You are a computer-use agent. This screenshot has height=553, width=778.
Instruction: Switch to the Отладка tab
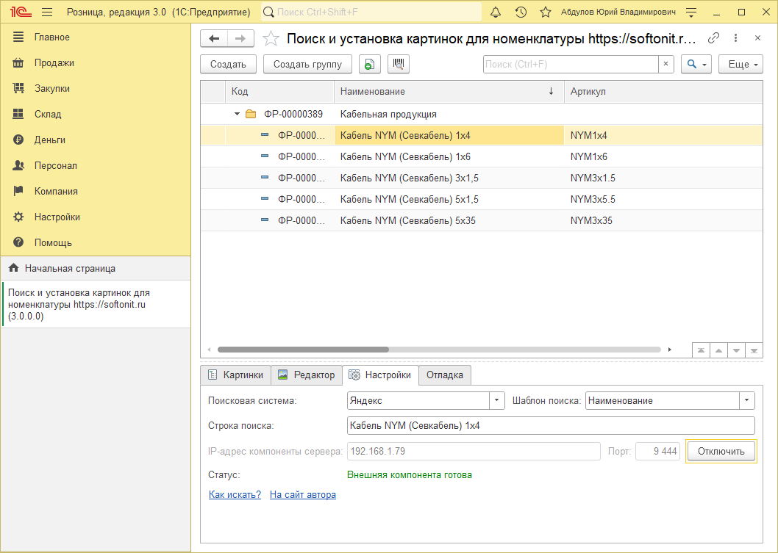[x=444, y=375]
